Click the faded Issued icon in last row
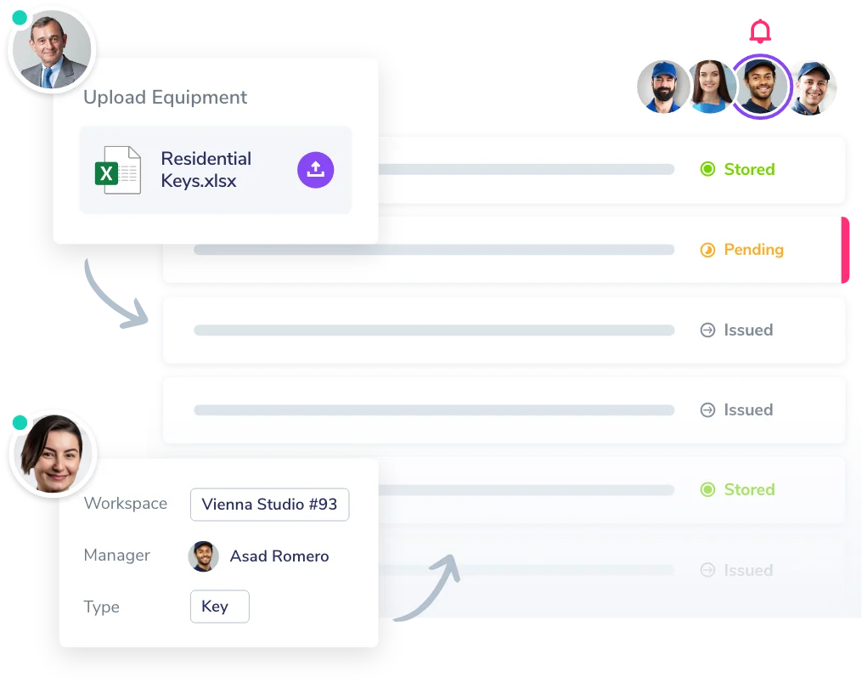Viewport: 862px width, 694px height. tap(707, 570)
